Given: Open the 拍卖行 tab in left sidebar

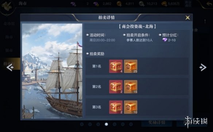Looking at the screenshot, I should (x=9, y=64).
